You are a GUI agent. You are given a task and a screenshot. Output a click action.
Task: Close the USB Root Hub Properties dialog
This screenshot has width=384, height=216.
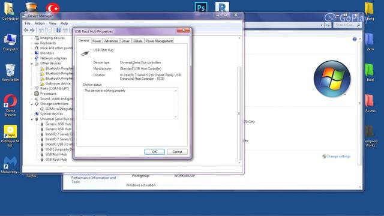pos(183,31)
